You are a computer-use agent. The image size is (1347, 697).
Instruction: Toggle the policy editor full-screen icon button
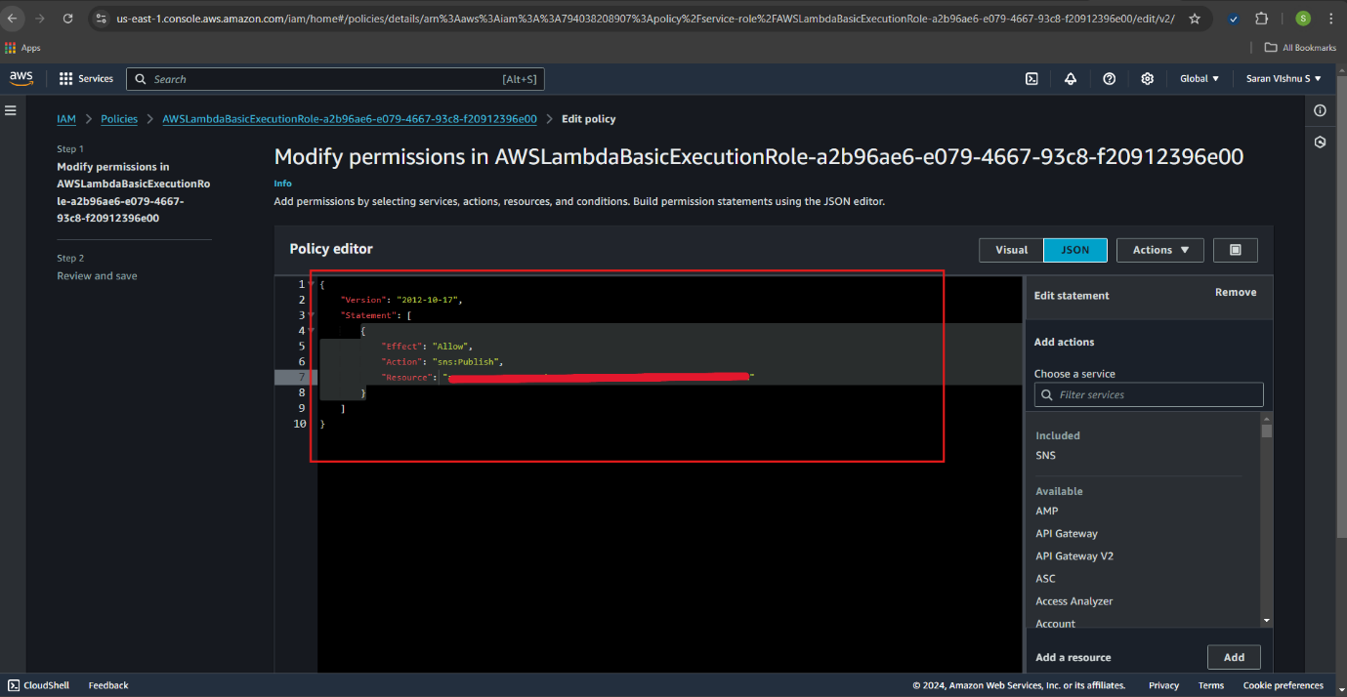(1235, 250)
